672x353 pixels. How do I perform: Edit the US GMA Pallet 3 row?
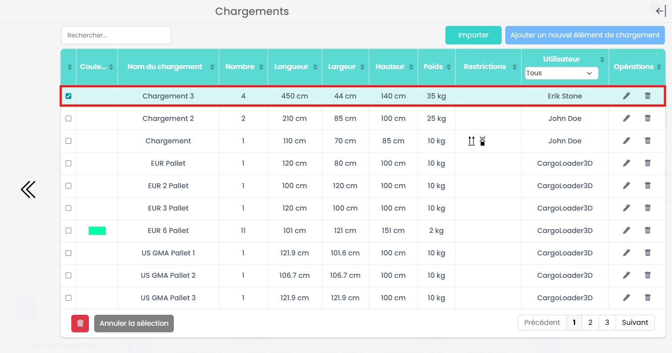tap(626, 298)
